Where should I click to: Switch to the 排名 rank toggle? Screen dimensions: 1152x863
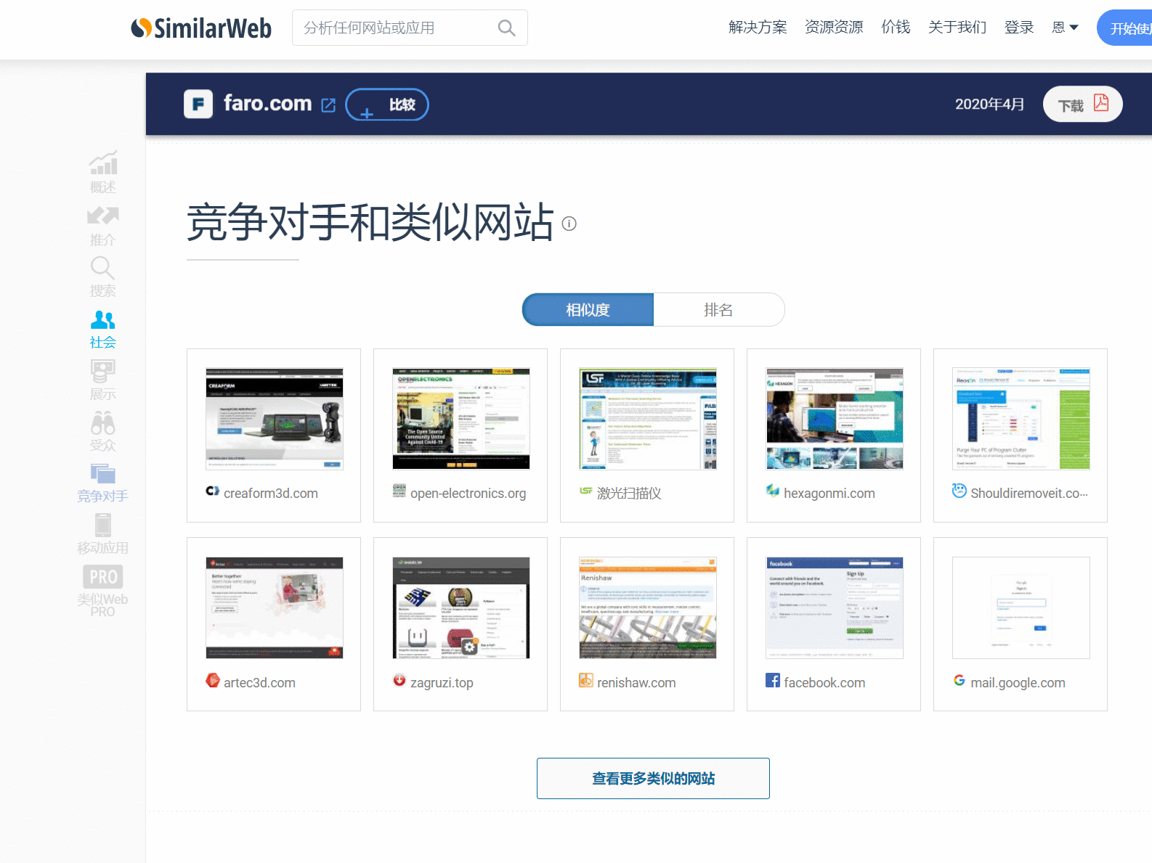point(718,310)
